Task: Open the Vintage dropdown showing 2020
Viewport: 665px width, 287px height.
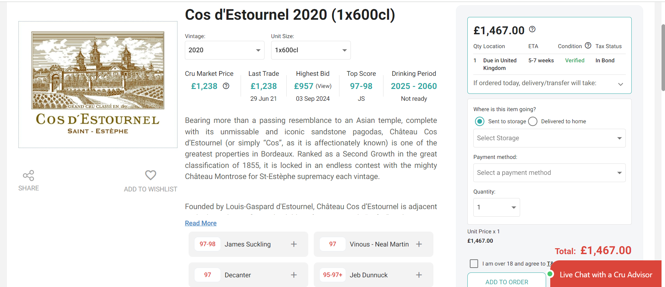Action: 224,50
